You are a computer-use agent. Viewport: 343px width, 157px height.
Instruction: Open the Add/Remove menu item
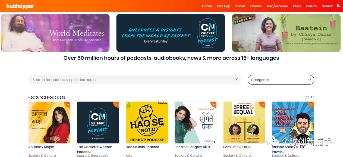click(277, 6)
